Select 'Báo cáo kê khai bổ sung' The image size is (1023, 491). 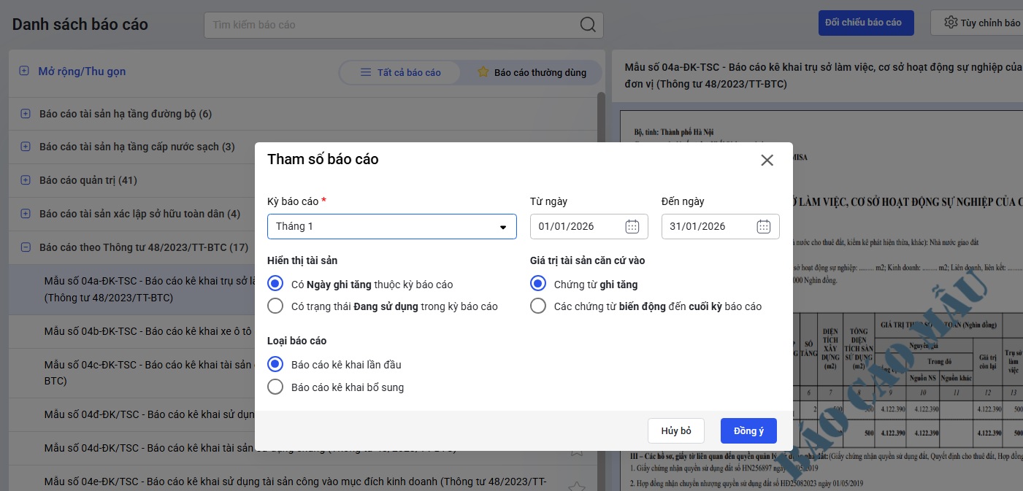tap(275, 387)
